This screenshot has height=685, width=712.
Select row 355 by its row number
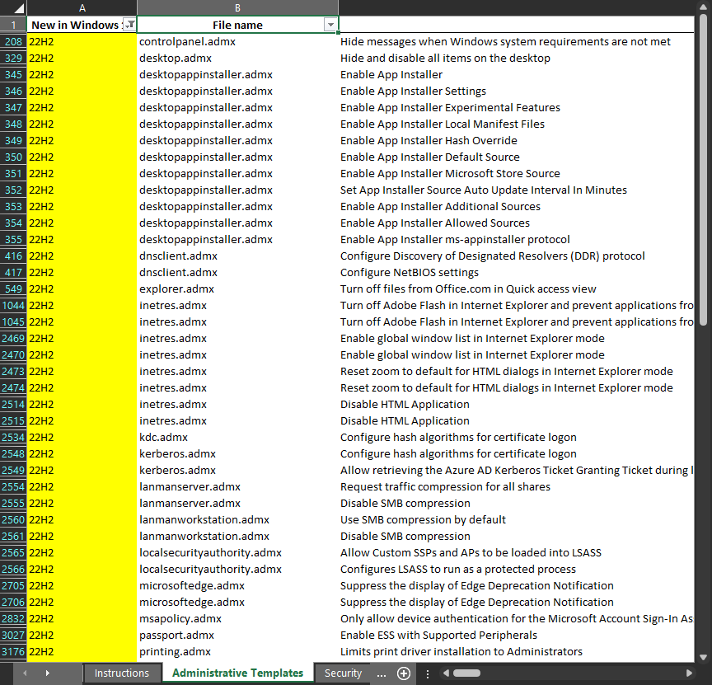13,239
